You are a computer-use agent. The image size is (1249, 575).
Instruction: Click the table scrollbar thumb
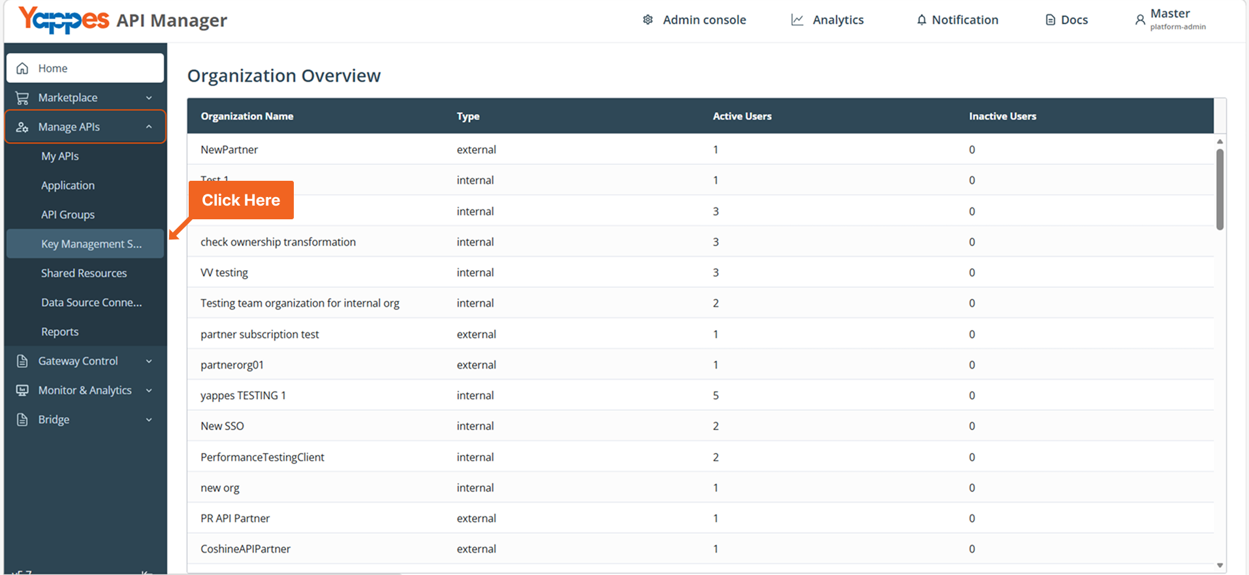(x=1220, y=189)
